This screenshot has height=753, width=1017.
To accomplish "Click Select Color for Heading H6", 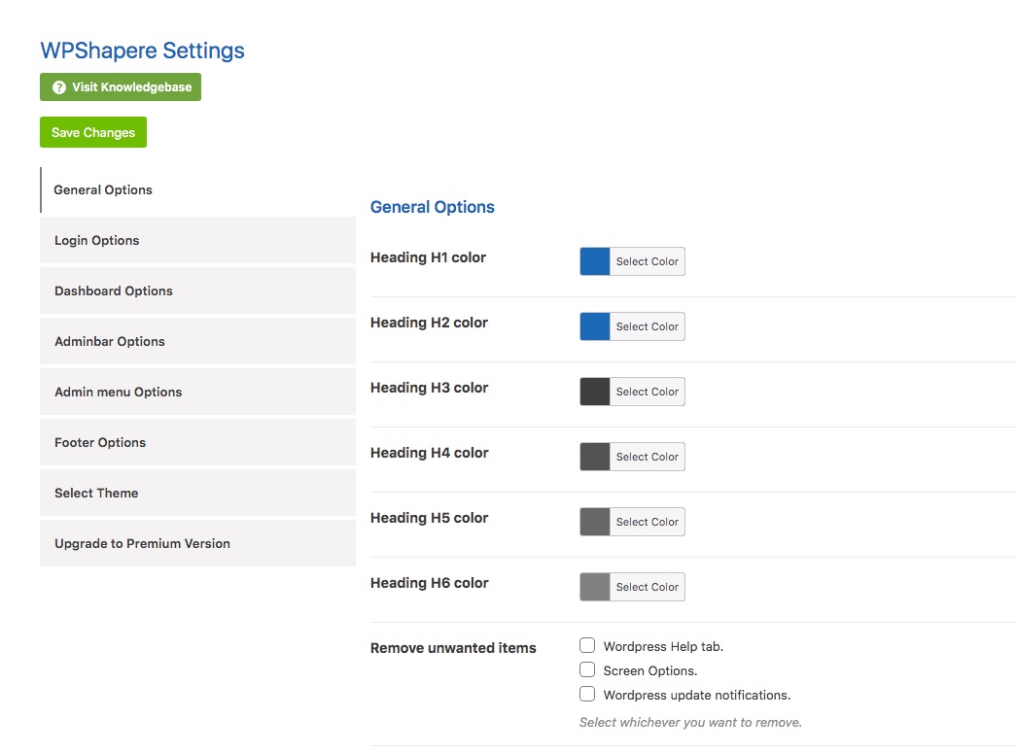I will tap(648, 587).
